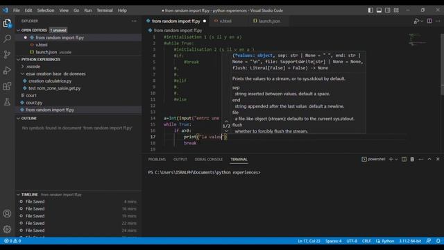
Task: Open Source Control view
Action: point(7,54)
